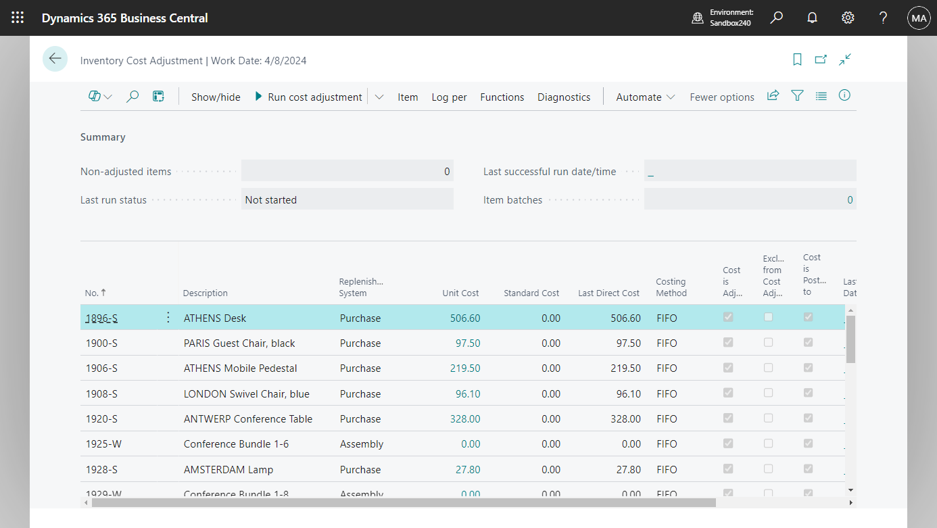Select the Diagnostics menu item

[564, 97]
